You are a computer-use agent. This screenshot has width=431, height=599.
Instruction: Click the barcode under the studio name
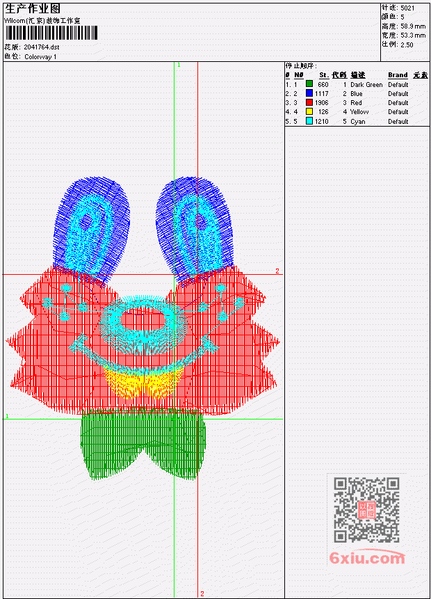[51, 33]
